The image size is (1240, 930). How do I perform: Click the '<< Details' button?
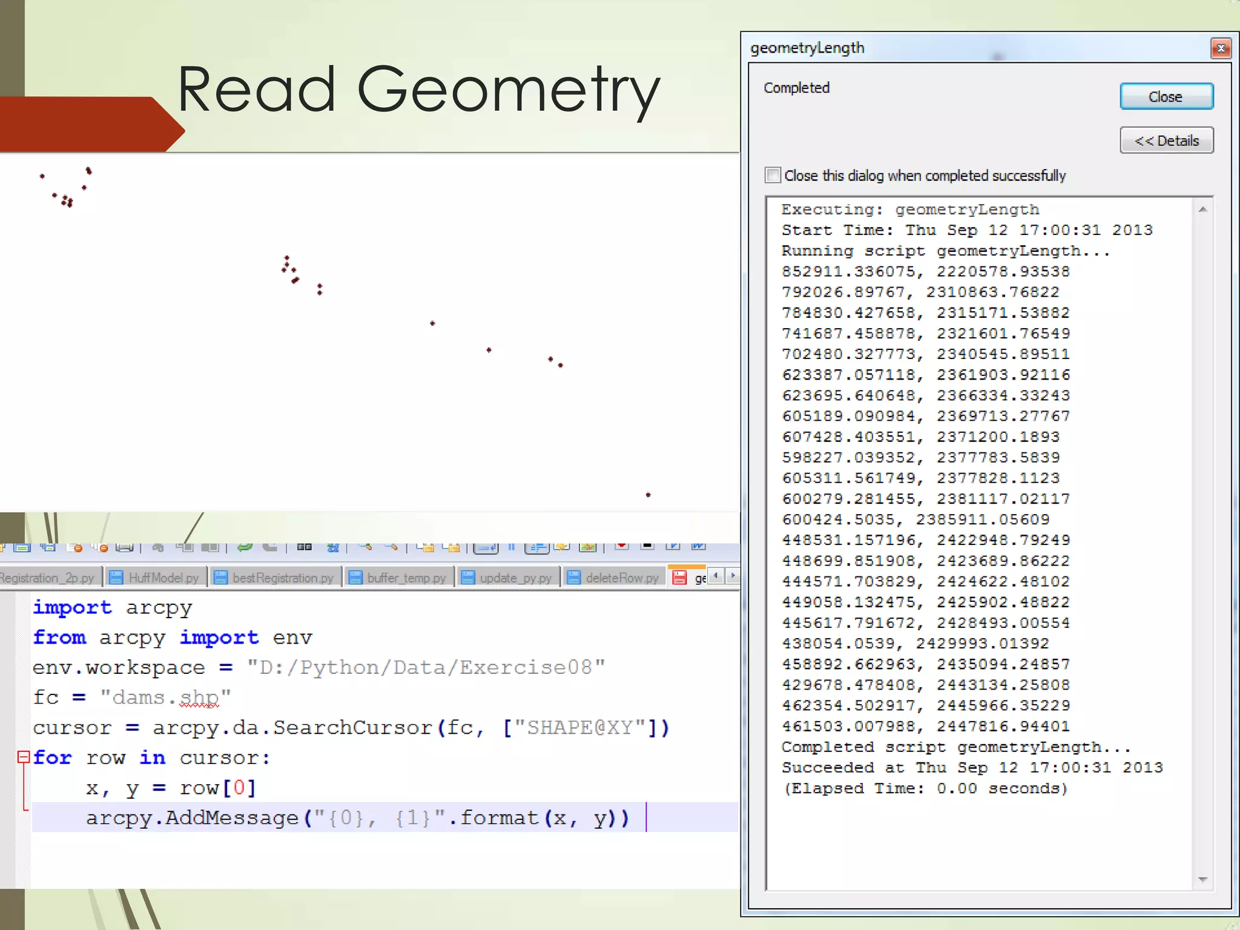click(1166, 140)
